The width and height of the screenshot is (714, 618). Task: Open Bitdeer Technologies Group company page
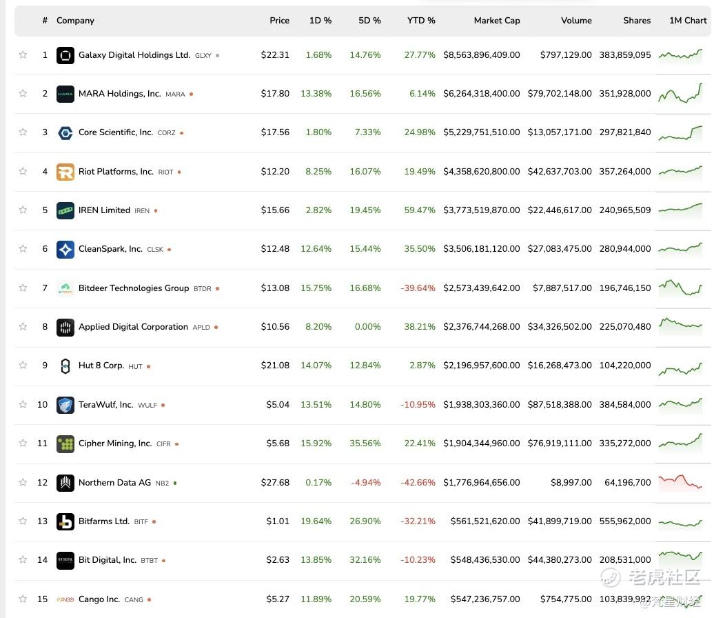pyautogui.click(x=134, y=288)
